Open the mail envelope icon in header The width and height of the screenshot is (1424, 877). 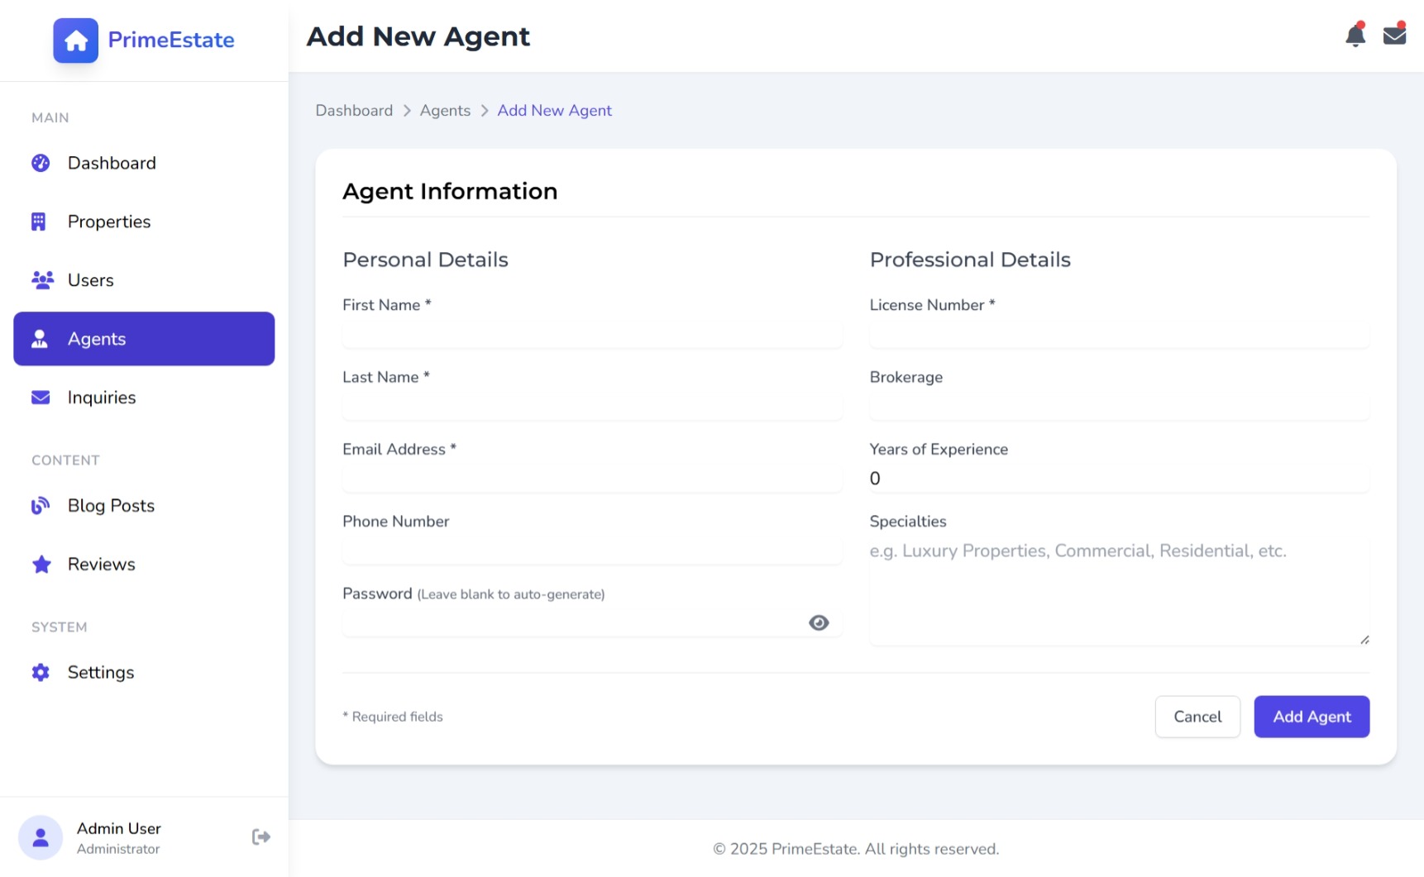pos(1394,36)
